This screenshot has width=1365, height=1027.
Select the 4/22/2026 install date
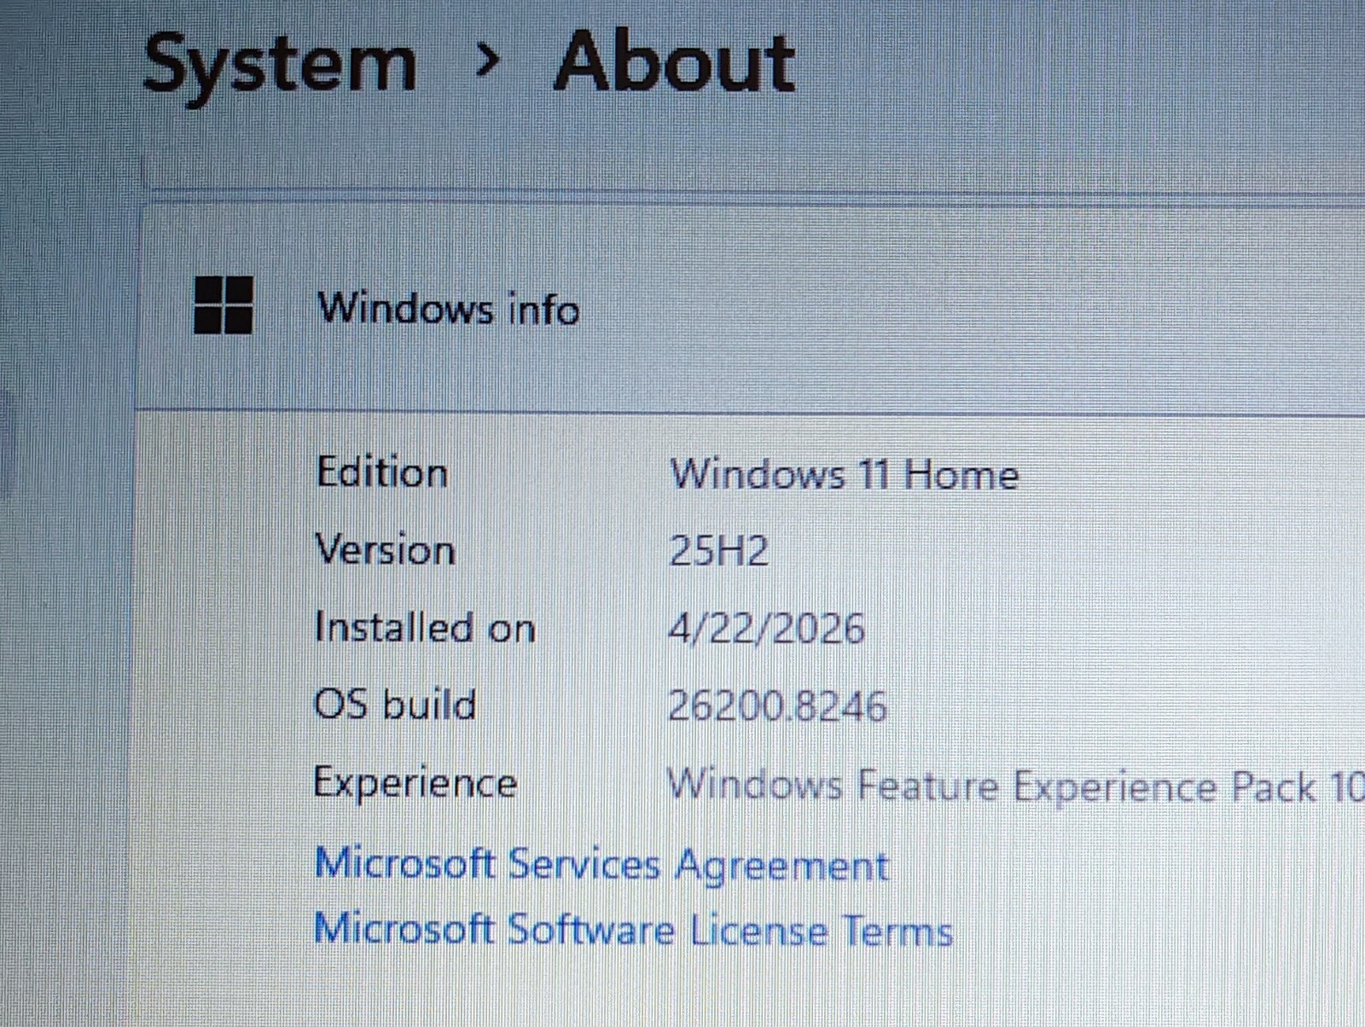(x=766, y=630)
